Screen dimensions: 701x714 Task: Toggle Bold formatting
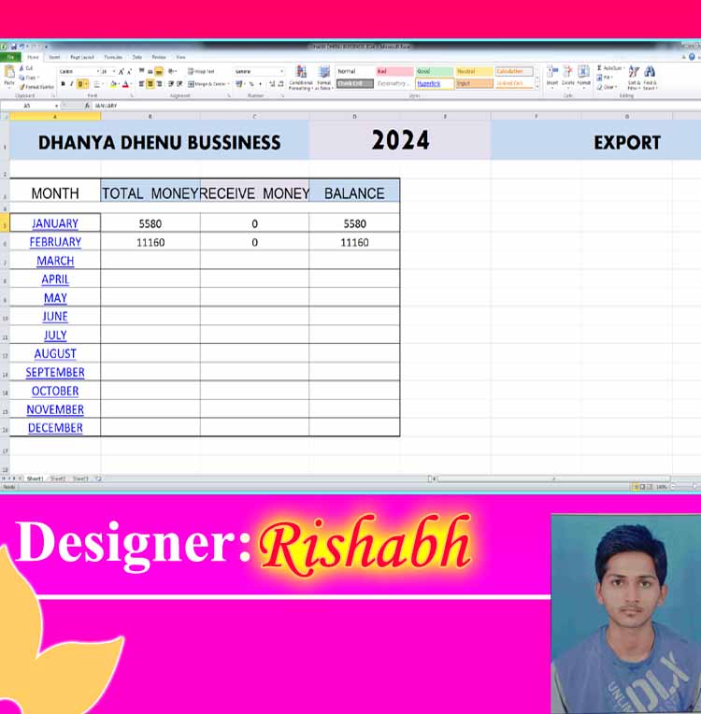(63, 84)
